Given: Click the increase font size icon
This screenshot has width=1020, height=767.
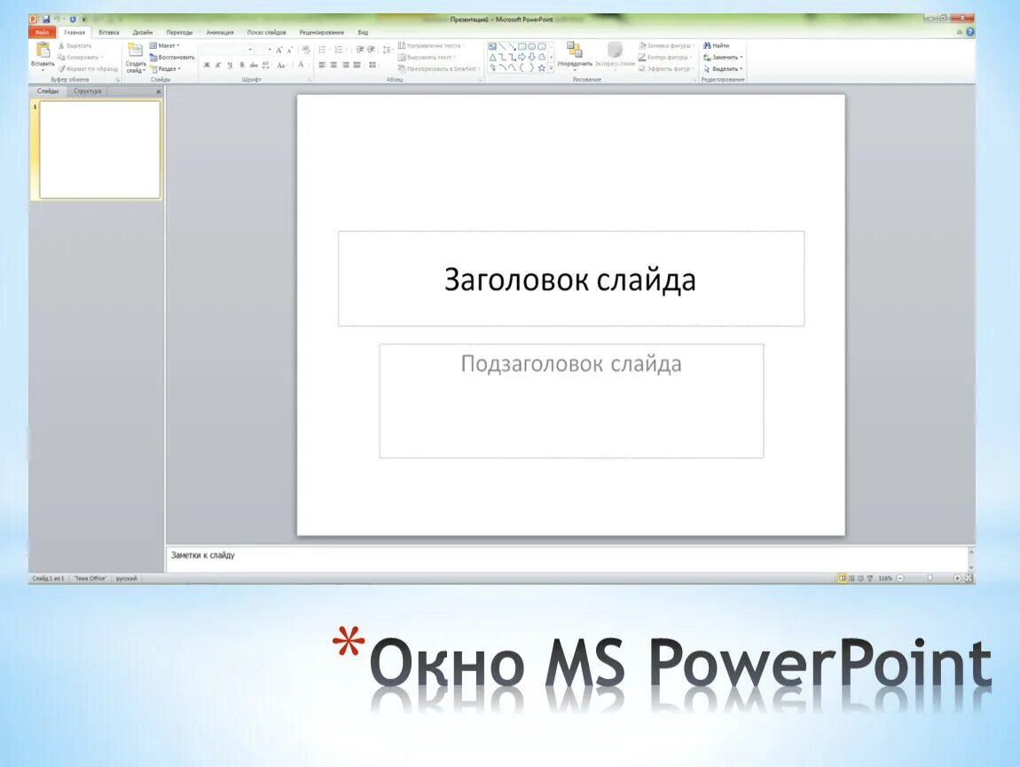Looking at the screenshot, I should pyautogui.click(x=279, y=50).
